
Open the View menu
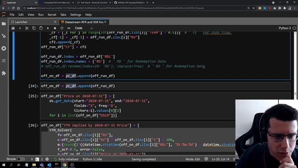coord(31,14)
